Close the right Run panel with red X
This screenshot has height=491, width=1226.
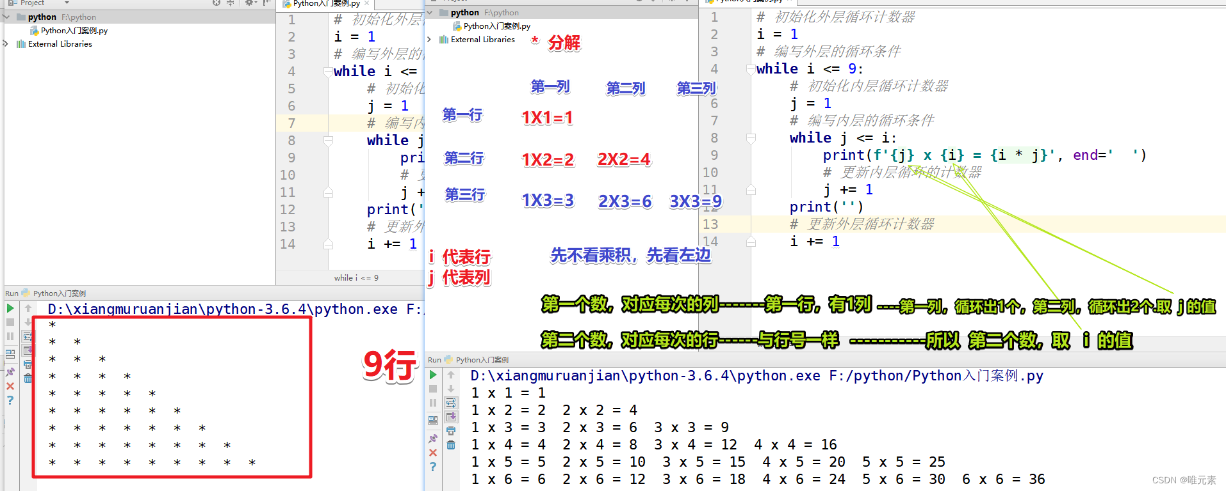pyautogui.click(x=433, y=453)
